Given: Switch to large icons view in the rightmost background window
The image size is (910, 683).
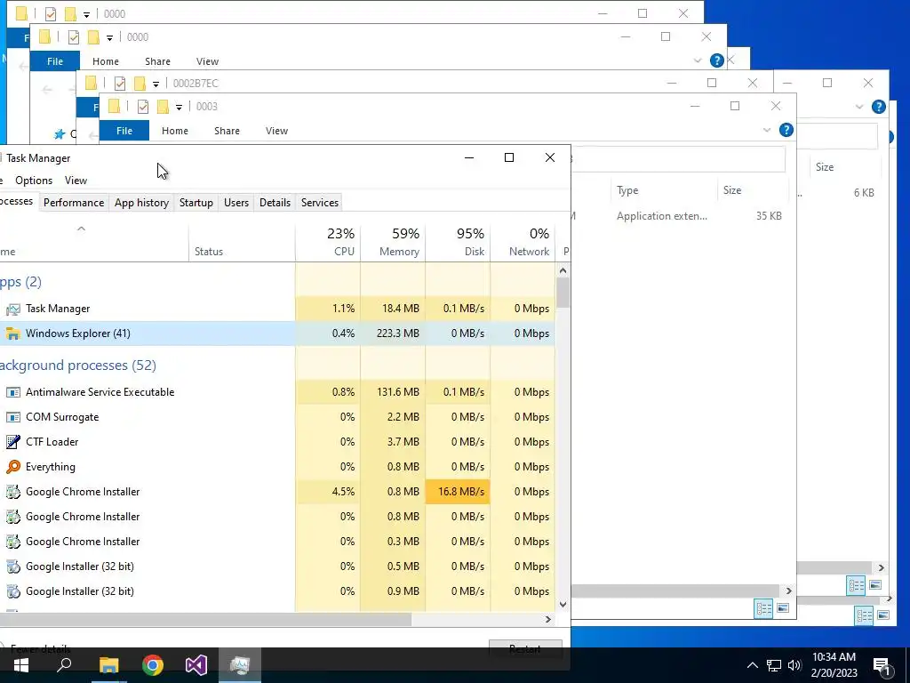Looking at the screenshot, I should 875,585.
